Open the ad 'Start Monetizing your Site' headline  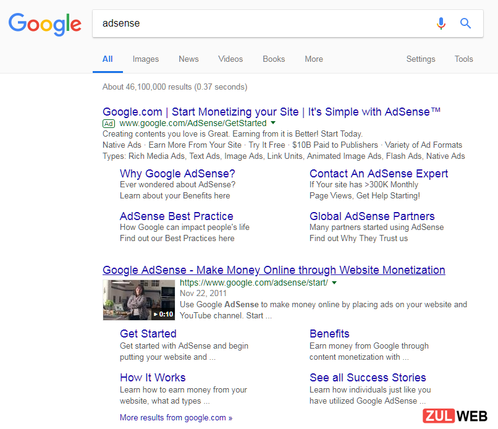pyautogui.click(x=271, y=112)
